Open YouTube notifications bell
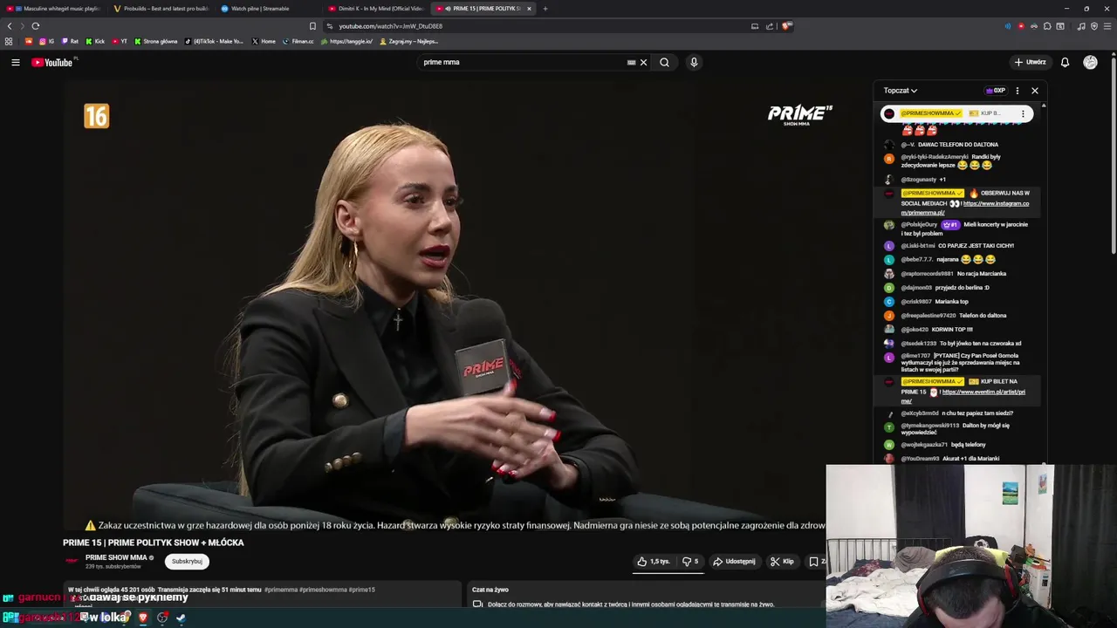Viewport: 1117px width, 628px height. point(1065,62)
